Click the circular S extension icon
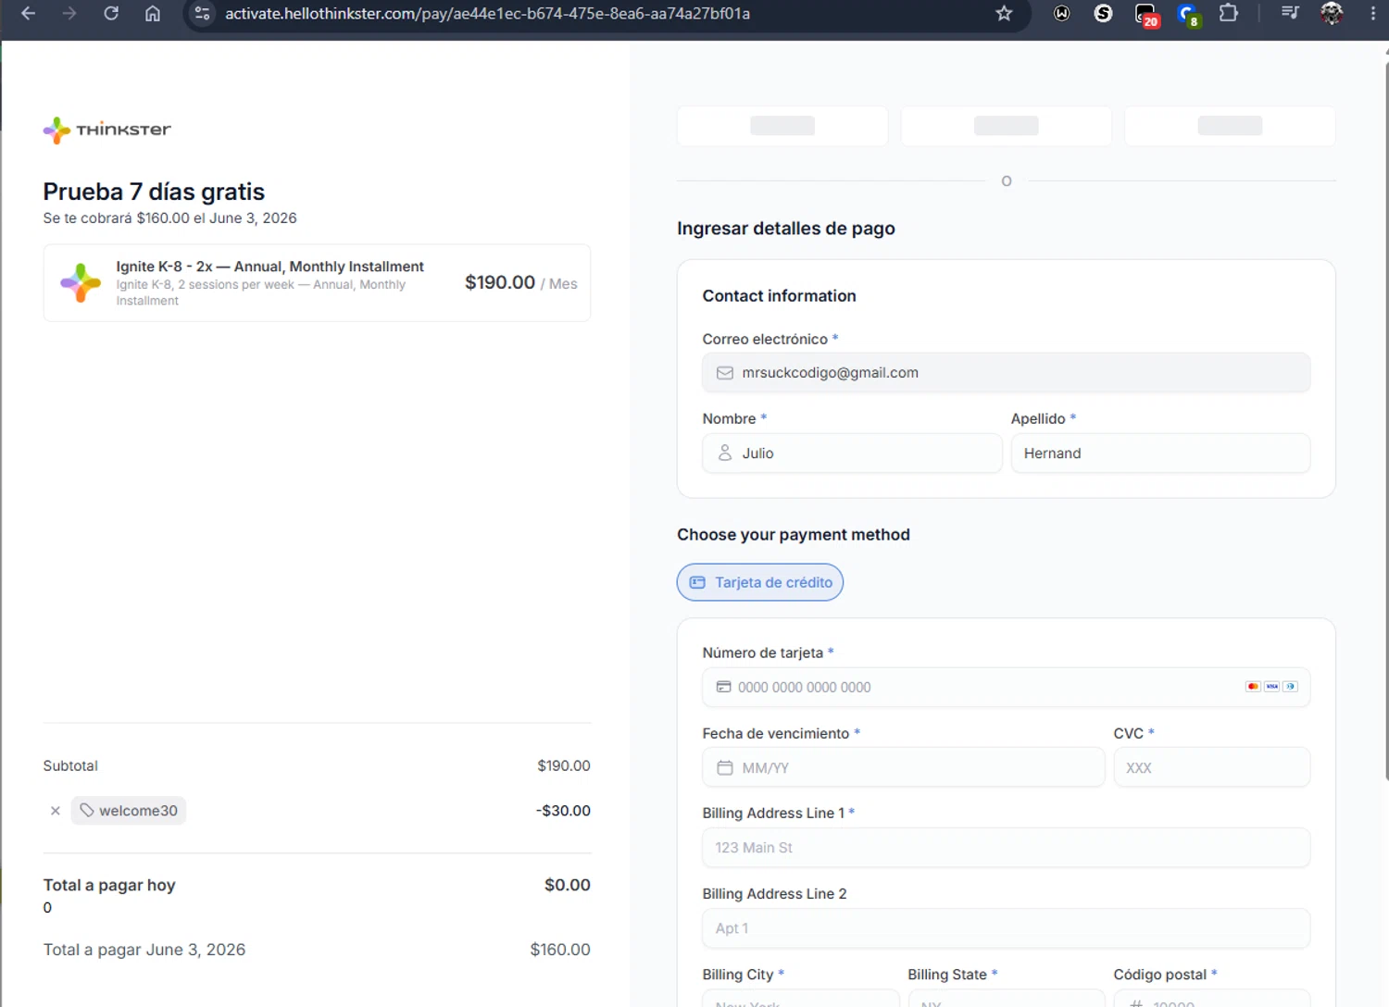This screenshot has width=1389, height=1007. tap(1103, 13)
